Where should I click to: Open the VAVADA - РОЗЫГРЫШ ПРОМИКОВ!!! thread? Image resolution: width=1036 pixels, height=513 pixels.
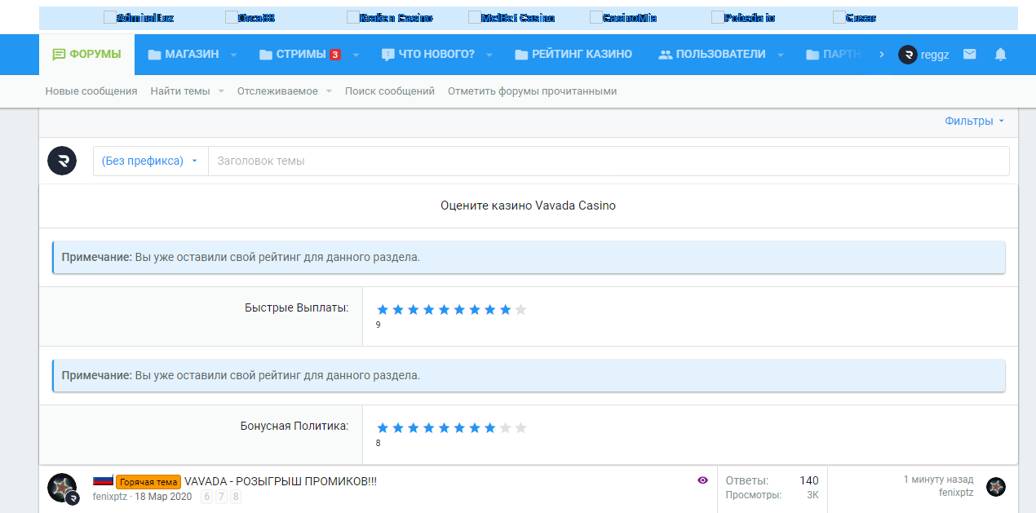point(281,481)
